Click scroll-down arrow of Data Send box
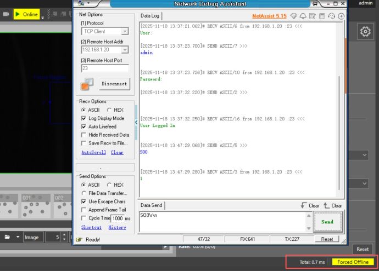 coord(309,228)
